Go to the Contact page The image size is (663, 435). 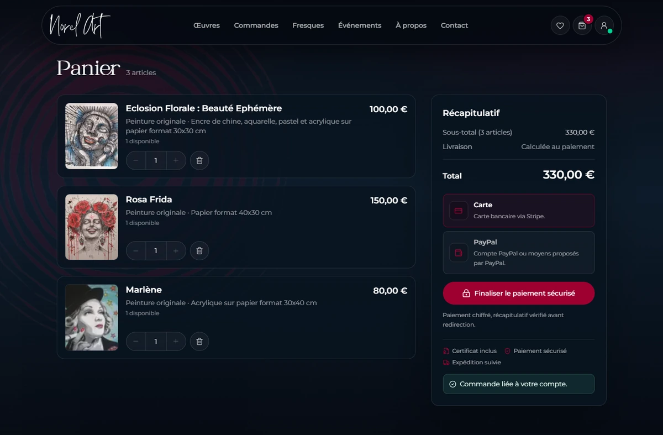tap(454, 25)
